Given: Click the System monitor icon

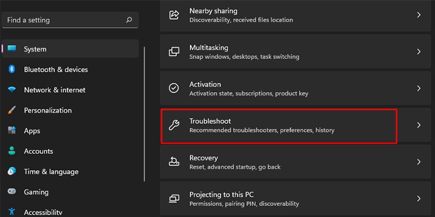Looking at the screenshot, I should [x=12, y=49].
